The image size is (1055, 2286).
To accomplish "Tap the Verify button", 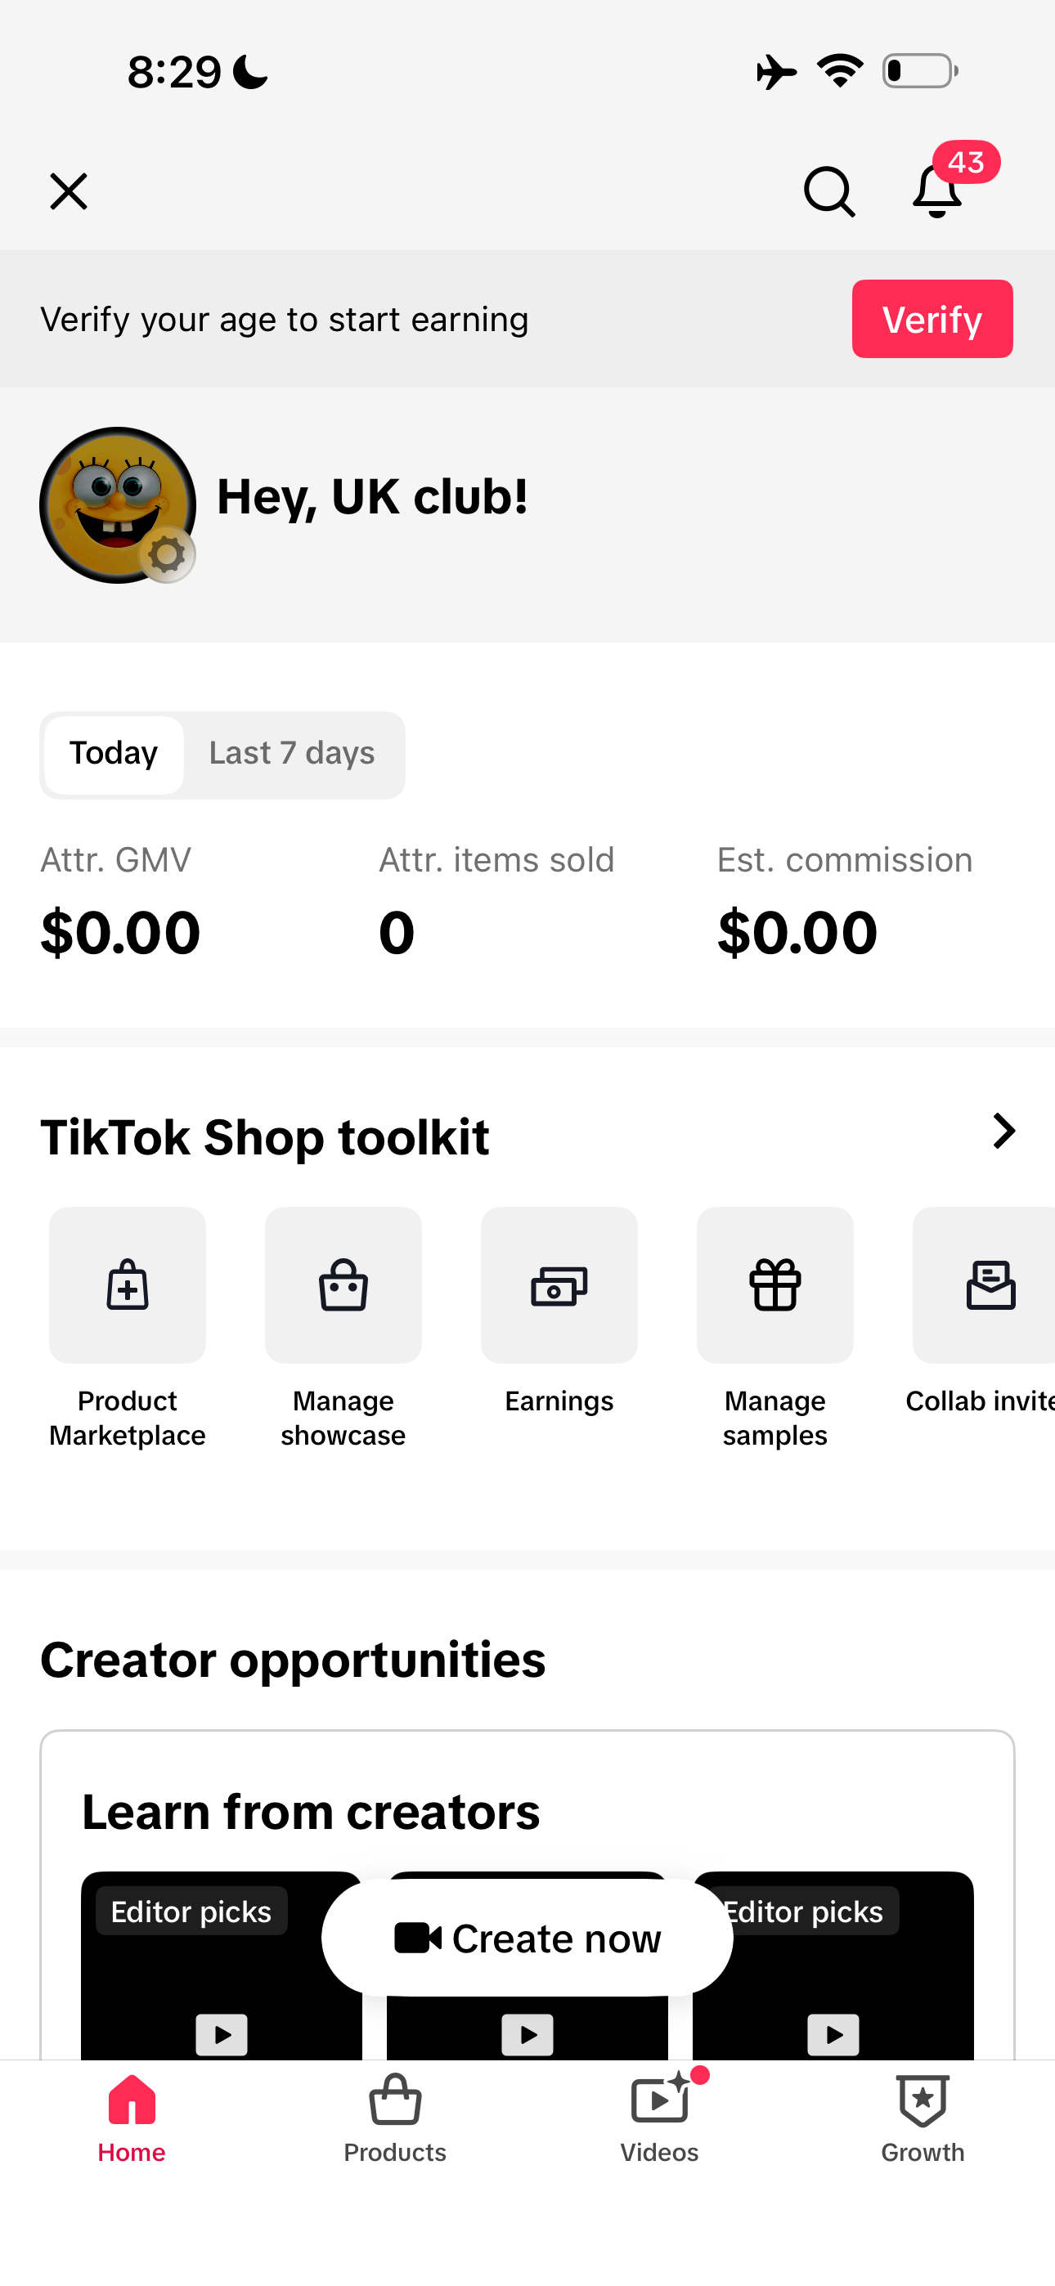I will [x=932, y=320].
